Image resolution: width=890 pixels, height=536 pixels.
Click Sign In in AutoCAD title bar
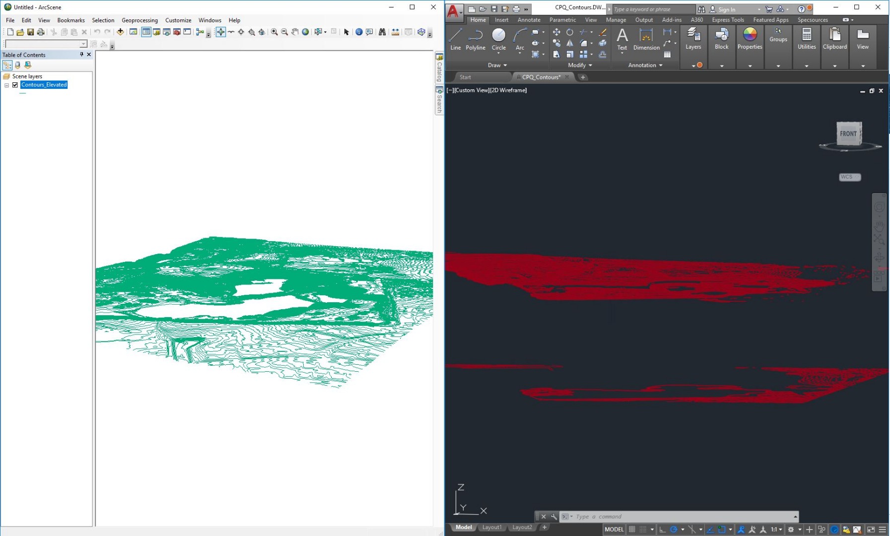pyautogui.click(x=727, y=9)
